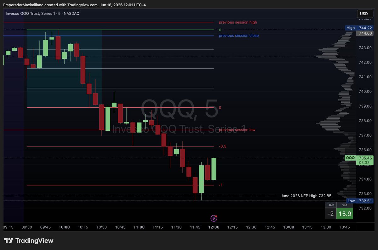The height and width of the screenshot is (250, 378).
Task: Click the 03:33 bar countdown timer
Action: tap(364, 163)
